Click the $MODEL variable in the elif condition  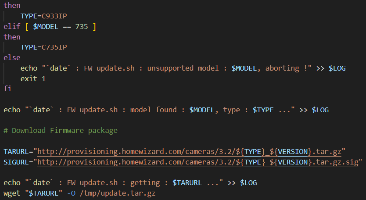coord(47,27)
